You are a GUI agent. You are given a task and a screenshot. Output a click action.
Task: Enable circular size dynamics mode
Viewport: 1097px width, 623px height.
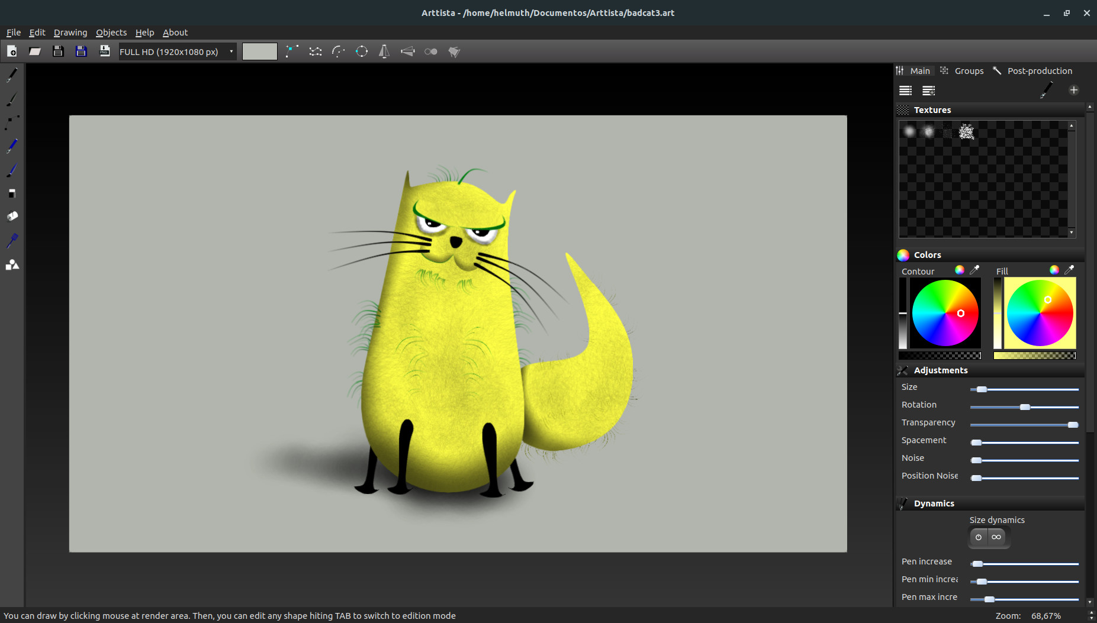(x=978, y=537)
